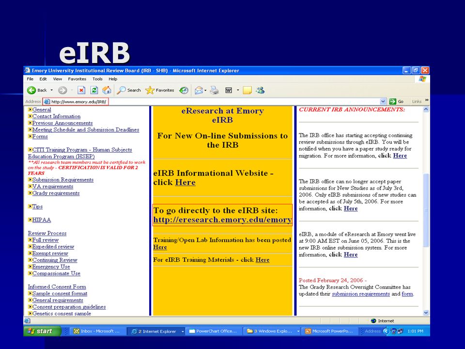Click the Print icon
The image size is (465, 349).
[215, 90]
